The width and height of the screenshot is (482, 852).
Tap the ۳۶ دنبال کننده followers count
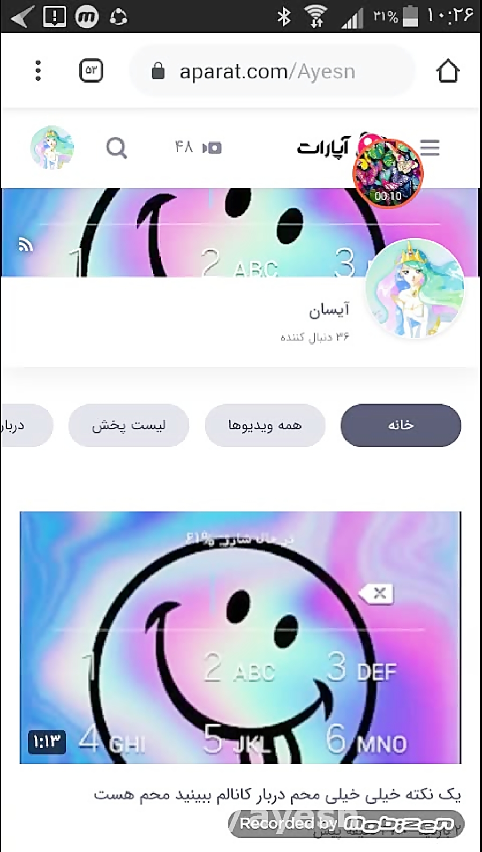pos(315,337)
